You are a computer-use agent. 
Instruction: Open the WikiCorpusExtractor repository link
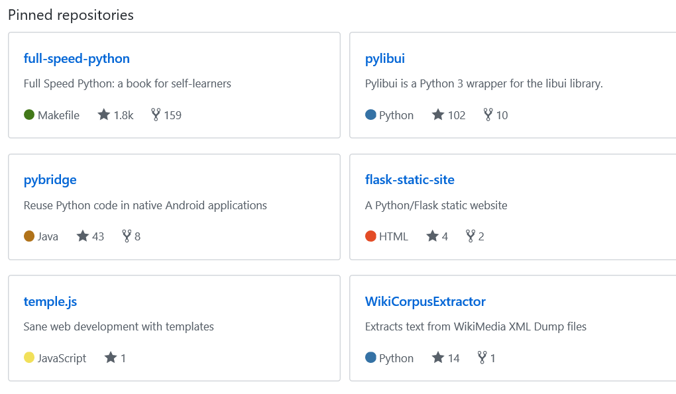425,302
